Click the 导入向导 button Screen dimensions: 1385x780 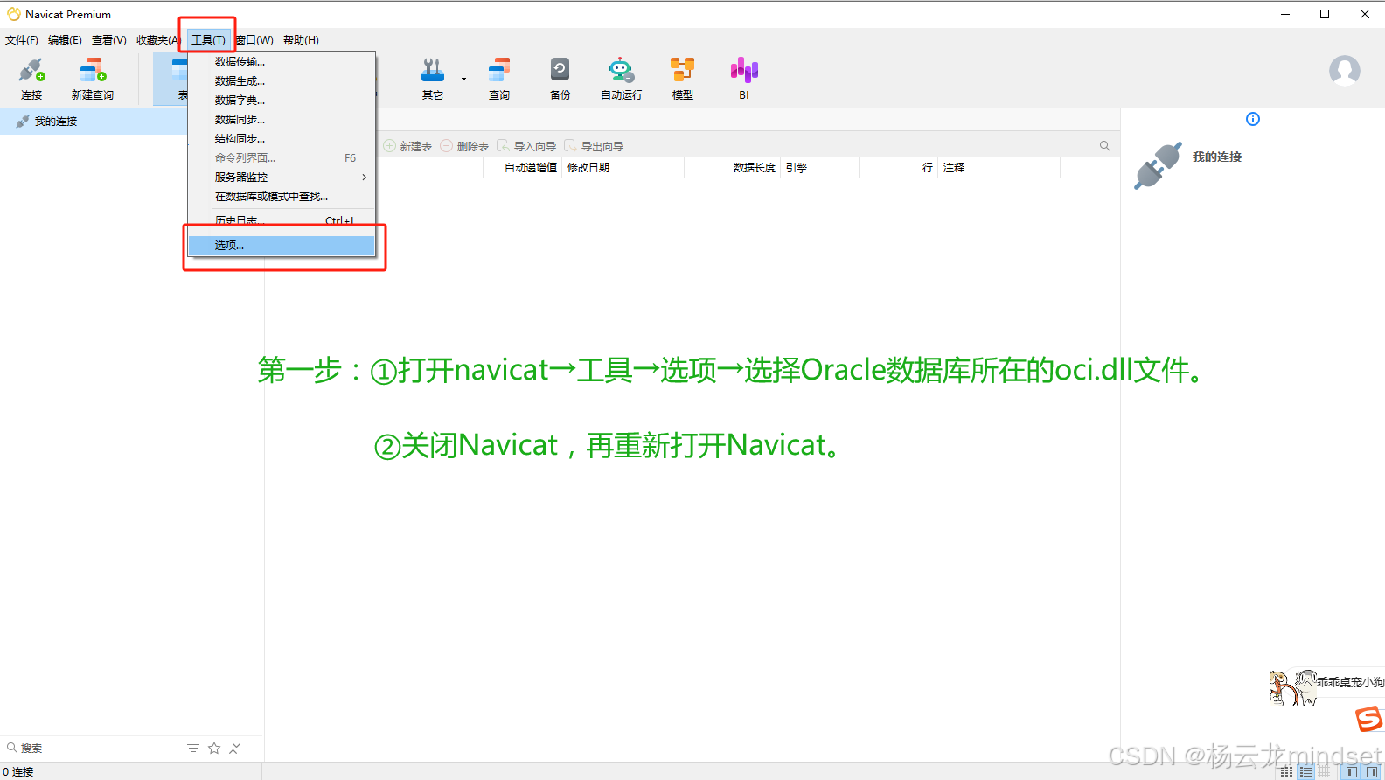click(x=527, y=146)
